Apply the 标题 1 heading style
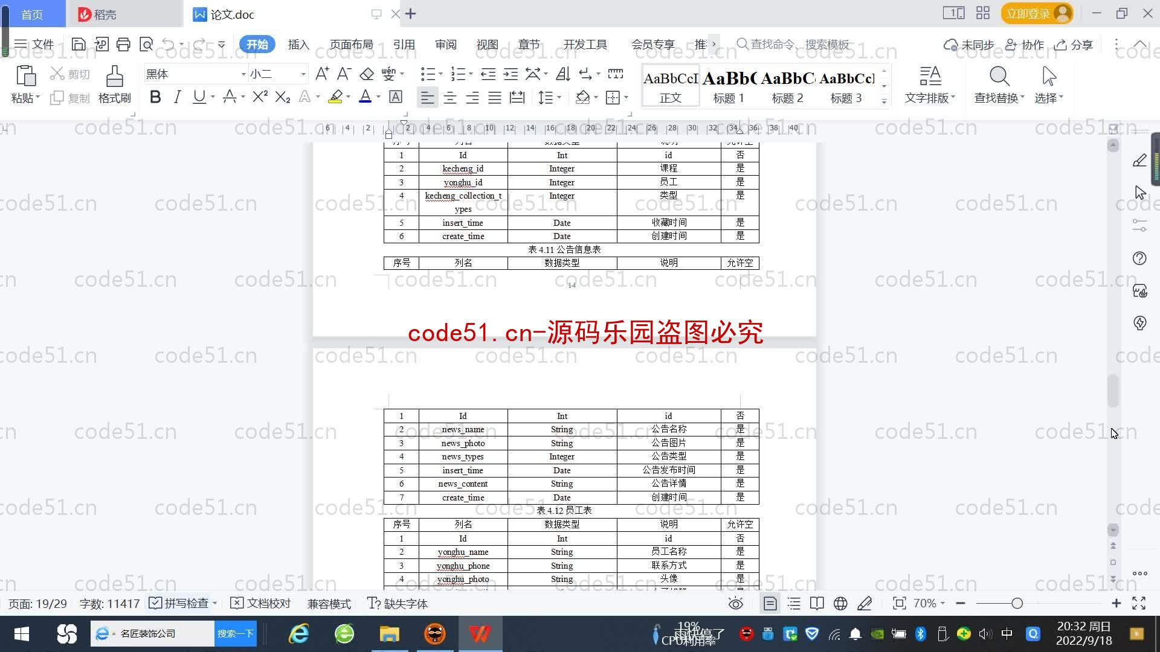 (729, 86)
